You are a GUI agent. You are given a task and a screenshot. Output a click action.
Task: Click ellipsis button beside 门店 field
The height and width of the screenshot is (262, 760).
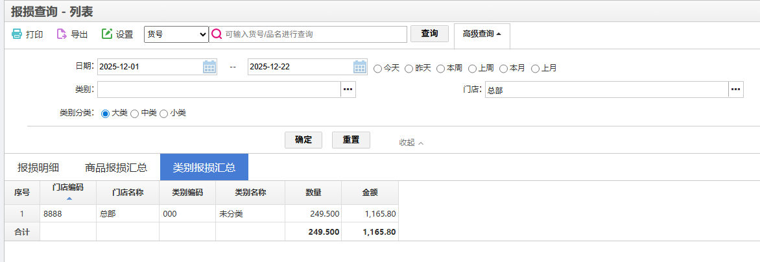(x=735, y=89)
